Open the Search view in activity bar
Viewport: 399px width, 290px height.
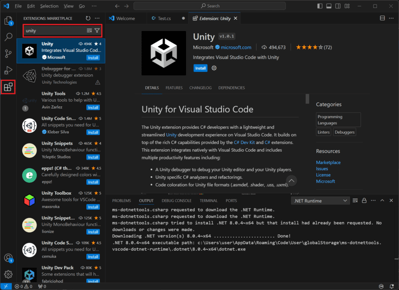coord(8,37)
